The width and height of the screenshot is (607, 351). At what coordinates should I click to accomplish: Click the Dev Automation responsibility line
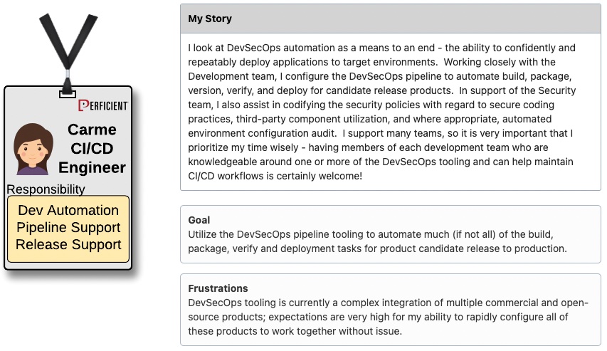68,210
